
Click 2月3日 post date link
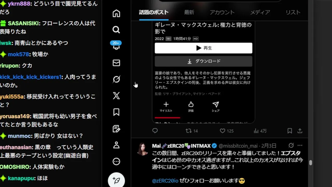tap(268, 146)
